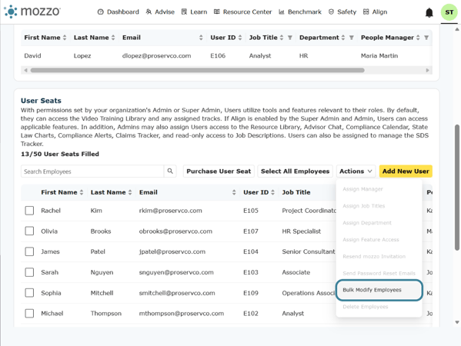461x346 pixels.
Task: Click the upper table horizontal scrollbar thumb
Action: (x=198, y=70)
